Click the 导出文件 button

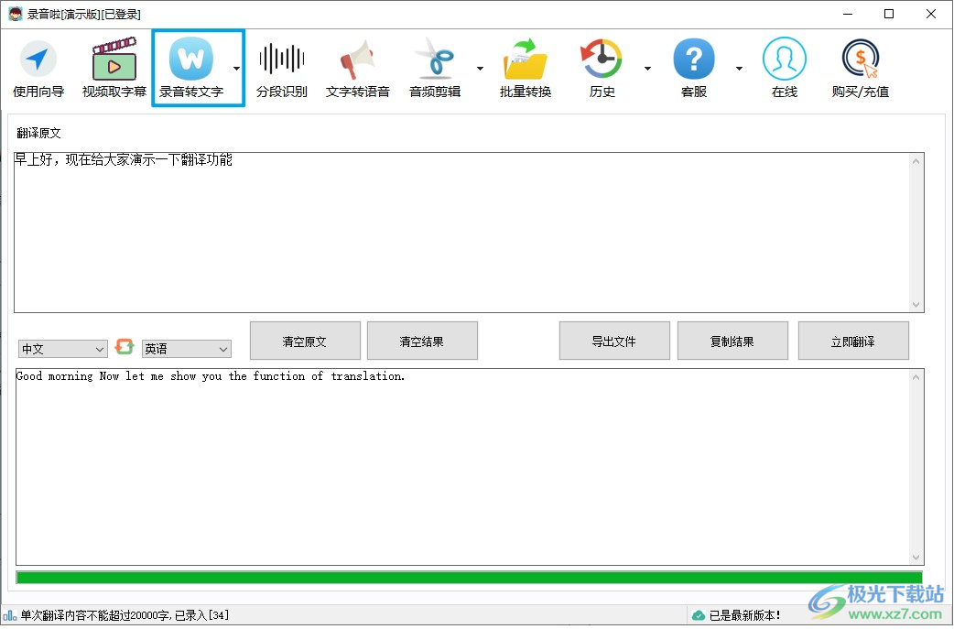coord(614,342)
